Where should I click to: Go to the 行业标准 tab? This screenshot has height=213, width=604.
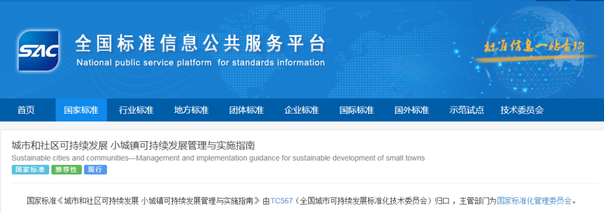pyautogui.click(x=136, y=110)
